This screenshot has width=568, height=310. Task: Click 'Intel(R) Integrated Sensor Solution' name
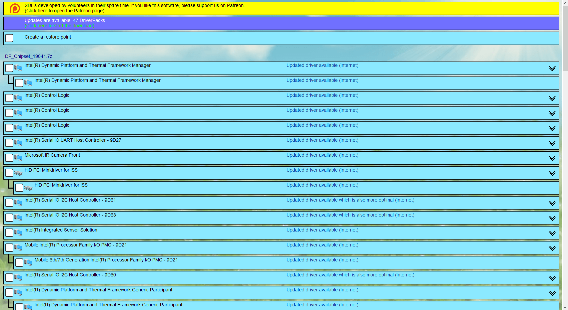click(61, 230)
